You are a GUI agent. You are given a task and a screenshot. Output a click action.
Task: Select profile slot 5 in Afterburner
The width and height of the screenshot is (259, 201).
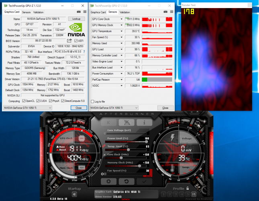pyautogui.click(x=188, y=194)
